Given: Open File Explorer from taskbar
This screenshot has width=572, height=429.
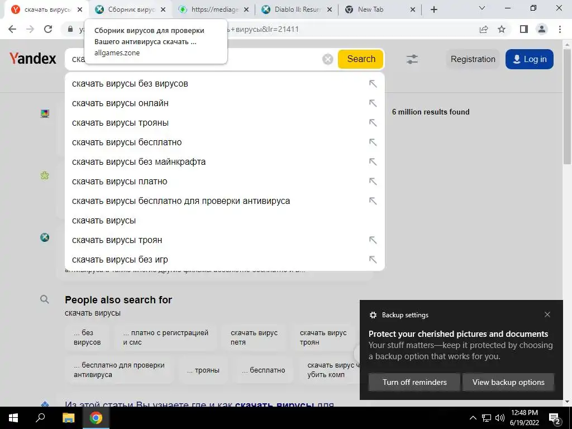Looking at the screenshot, I should [x=68, y=418].
